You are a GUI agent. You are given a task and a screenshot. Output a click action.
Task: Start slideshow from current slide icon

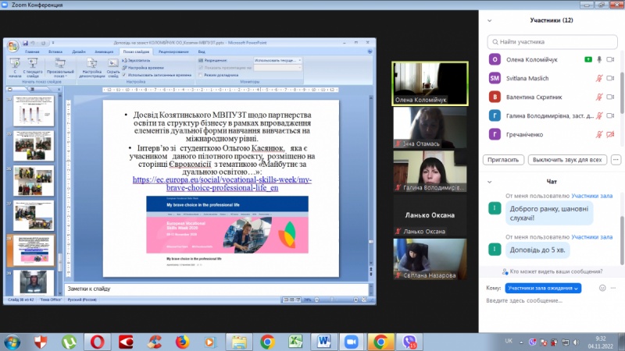pos(32,64)
